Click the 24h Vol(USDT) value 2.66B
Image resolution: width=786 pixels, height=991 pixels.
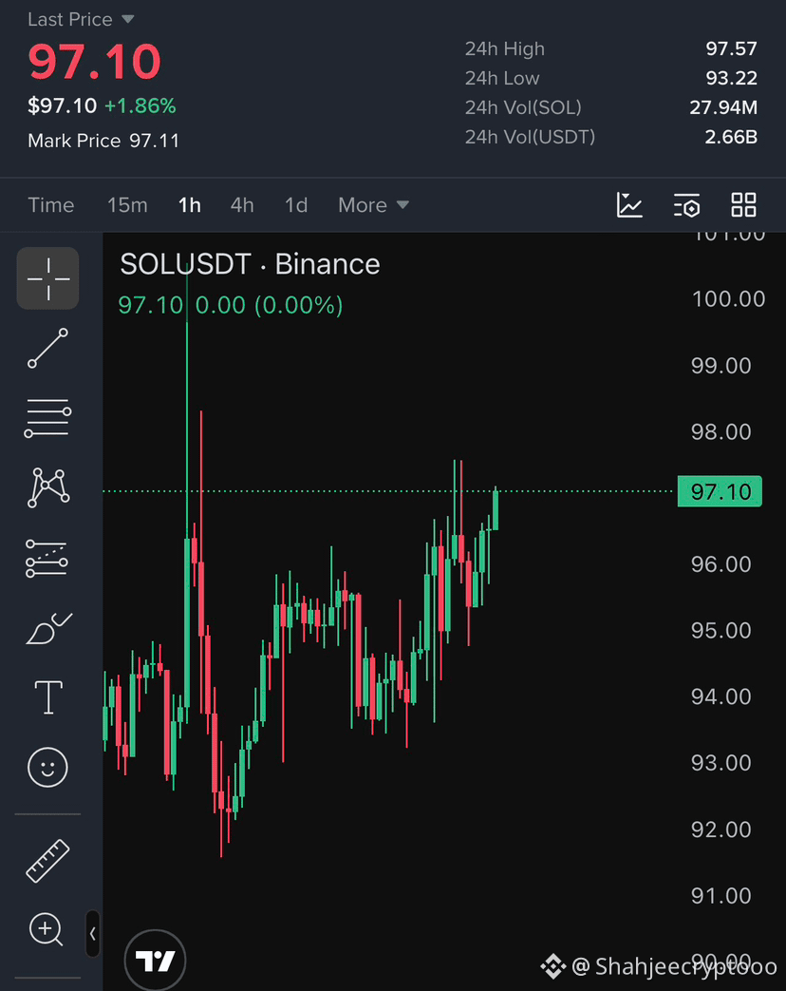731,137
